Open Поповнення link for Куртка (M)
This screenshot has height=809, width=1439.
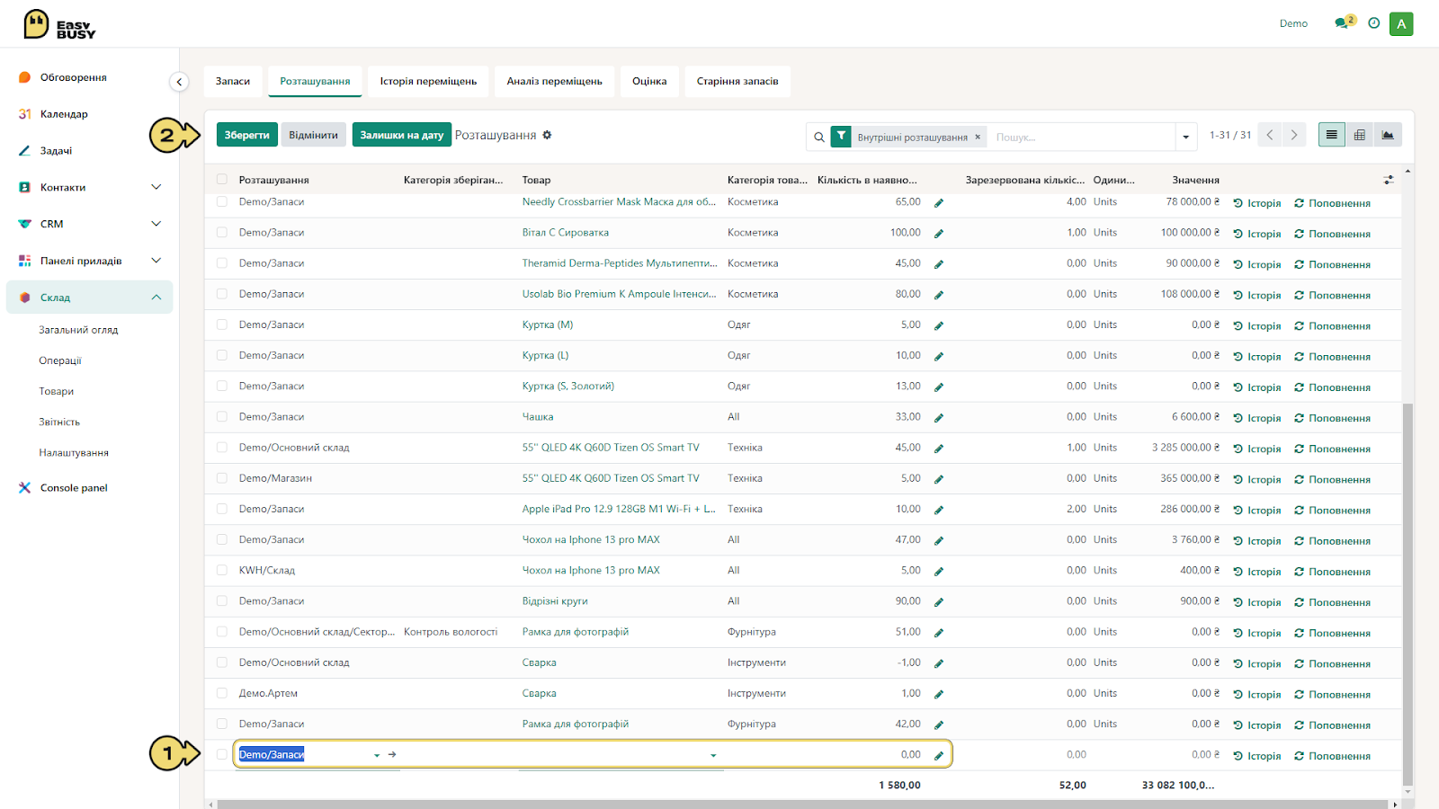pos(1332,326)
